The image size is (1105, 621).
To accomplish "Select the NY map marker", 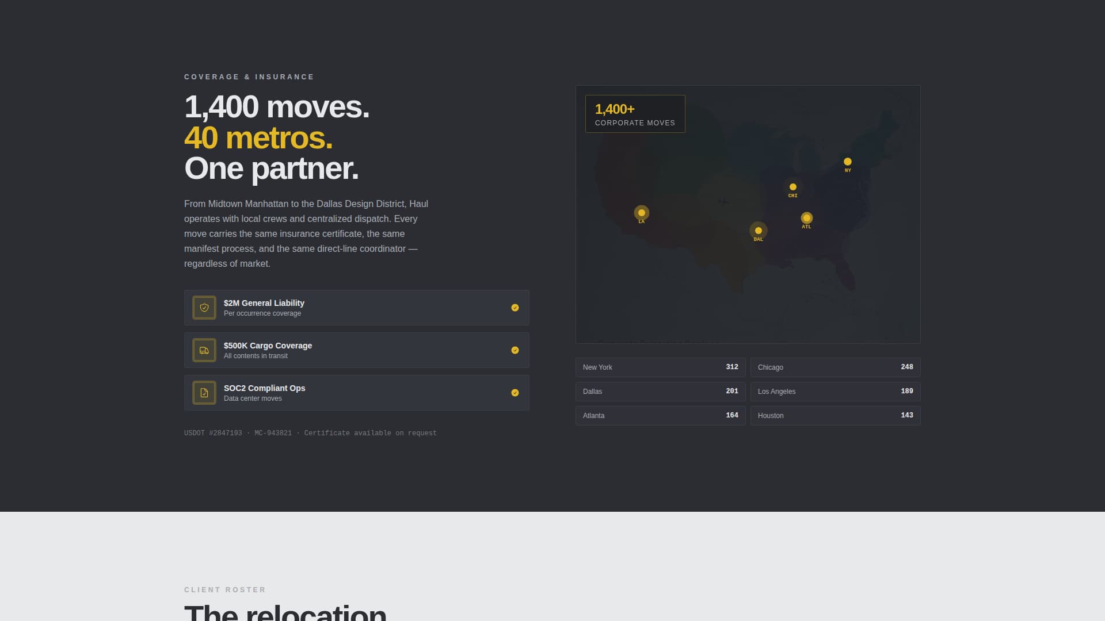I will 848,162.
